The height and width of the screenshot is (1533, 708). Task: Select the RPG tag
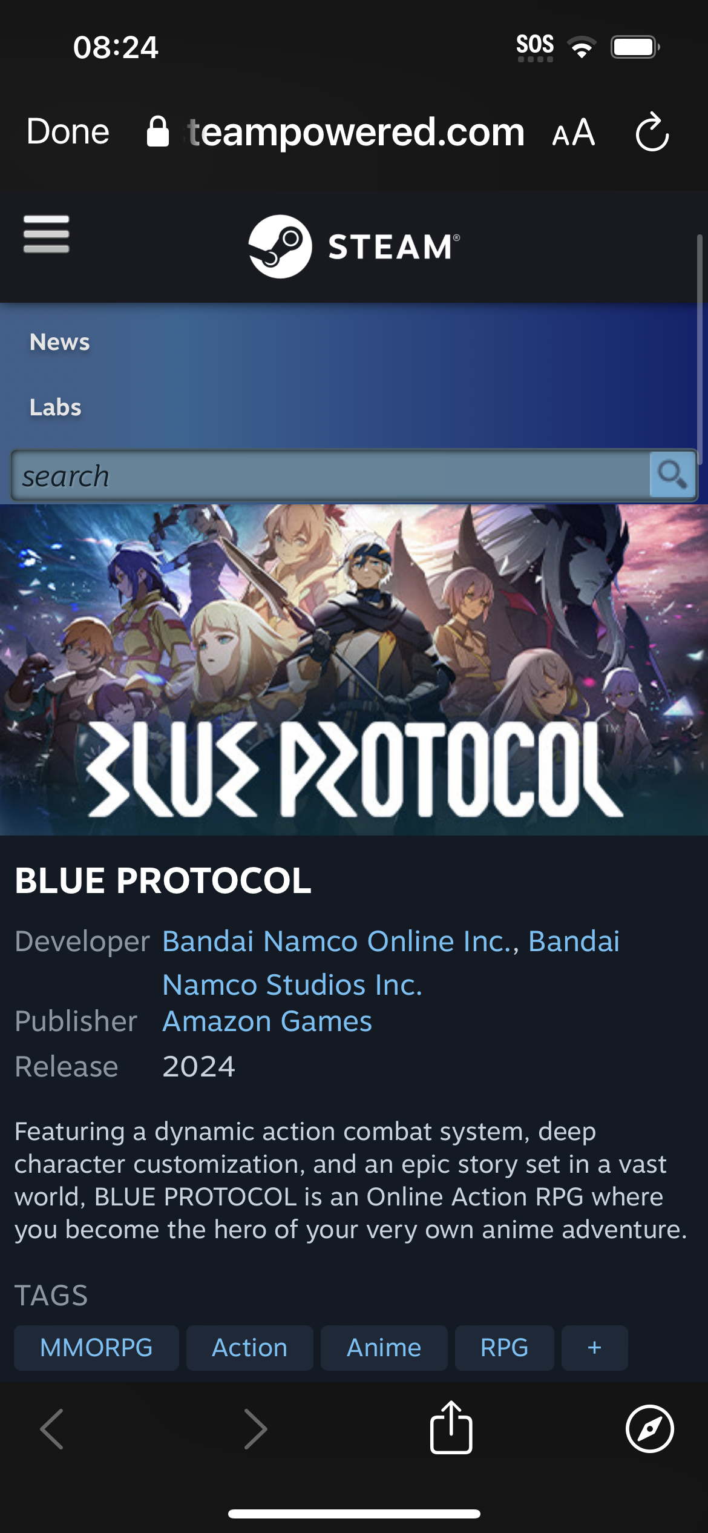505,1348
